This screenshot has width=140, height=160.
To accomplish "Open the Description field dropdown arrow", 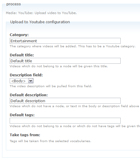I will point(31,81).
